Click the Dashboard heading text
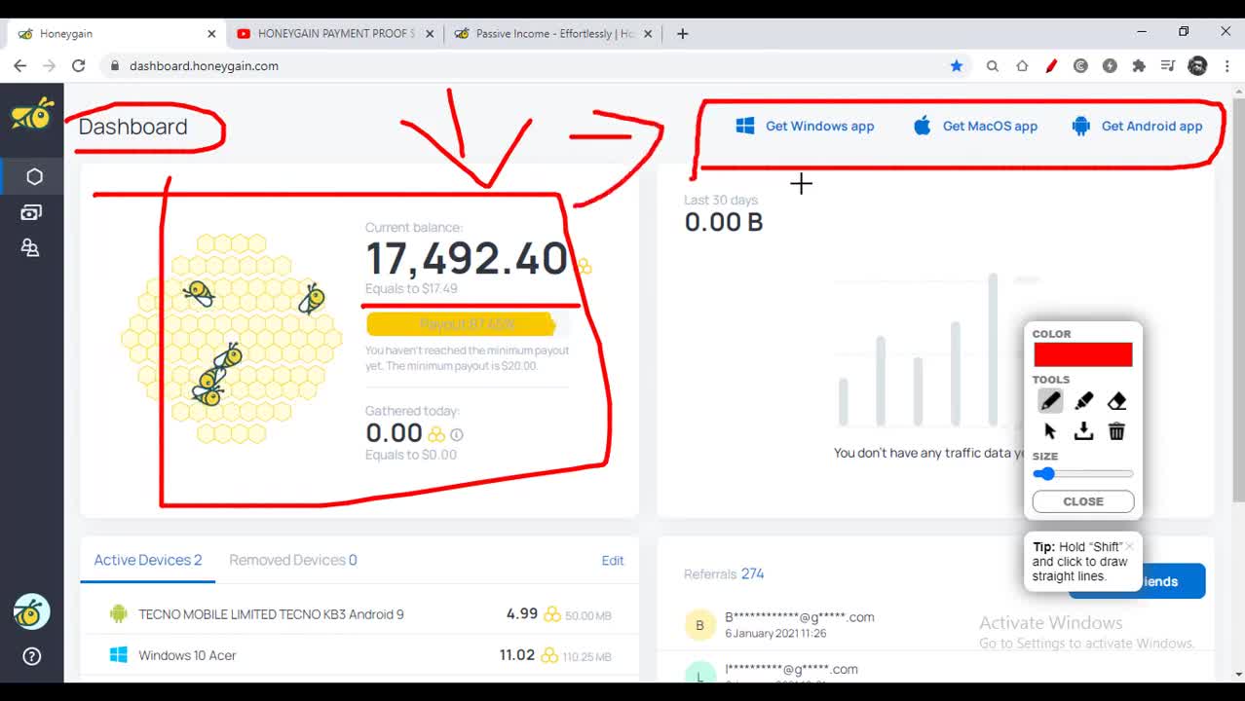This screenshot has width=1245, height=701. pos(132,127)
